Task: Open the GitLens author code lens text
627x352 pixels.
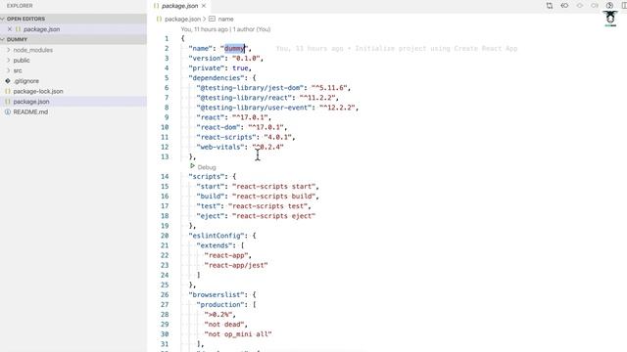Action: [x=225, y=29]
